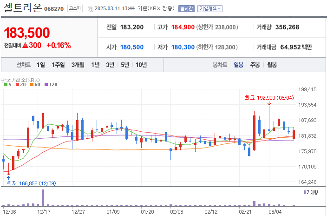Click the 봉차트 label

pyautogui.click(x=220, y=65)
